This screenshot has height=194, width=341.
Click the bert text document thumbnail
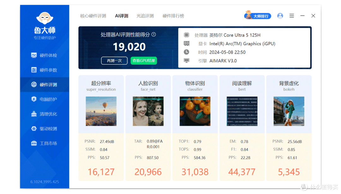pyautogui.click(x=242, y=111)
